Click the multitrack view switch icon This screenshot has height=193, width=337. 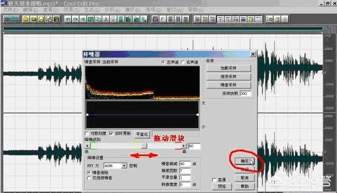pos(11,20)
